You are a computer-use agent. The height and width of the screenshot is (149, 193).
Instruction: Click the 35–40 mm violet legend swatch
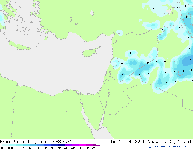pyautogui.click(x=75, y=145)
